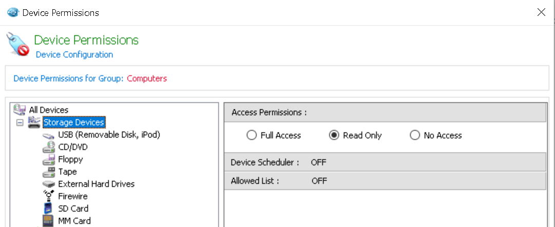Click the Tape device icon
Viewport: 555px width, 227px height.
(x=49, y=172)
